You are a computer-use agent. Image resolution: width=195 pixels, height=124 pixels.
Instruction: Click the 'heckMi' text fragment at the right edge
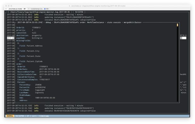[x=183, y=74]
